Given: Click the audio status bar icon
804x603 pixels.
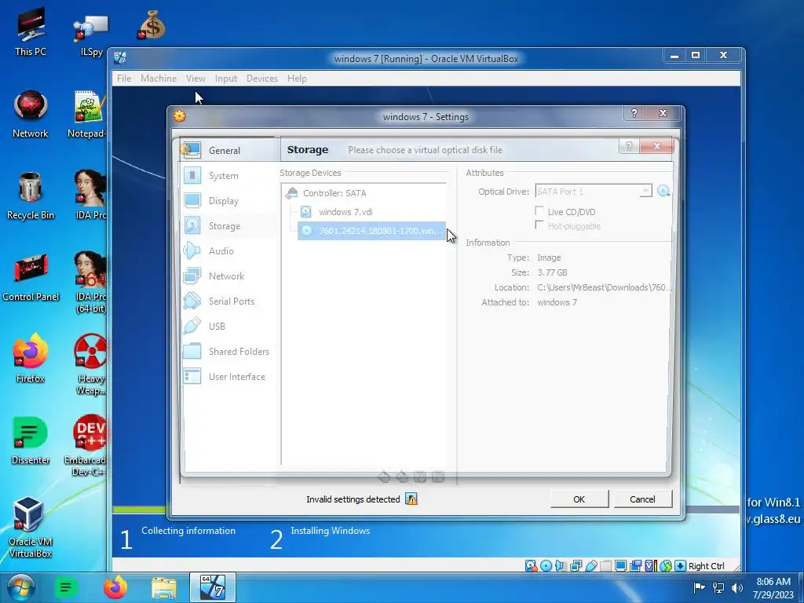Looking at the screenshot, I should pos(561,565).
